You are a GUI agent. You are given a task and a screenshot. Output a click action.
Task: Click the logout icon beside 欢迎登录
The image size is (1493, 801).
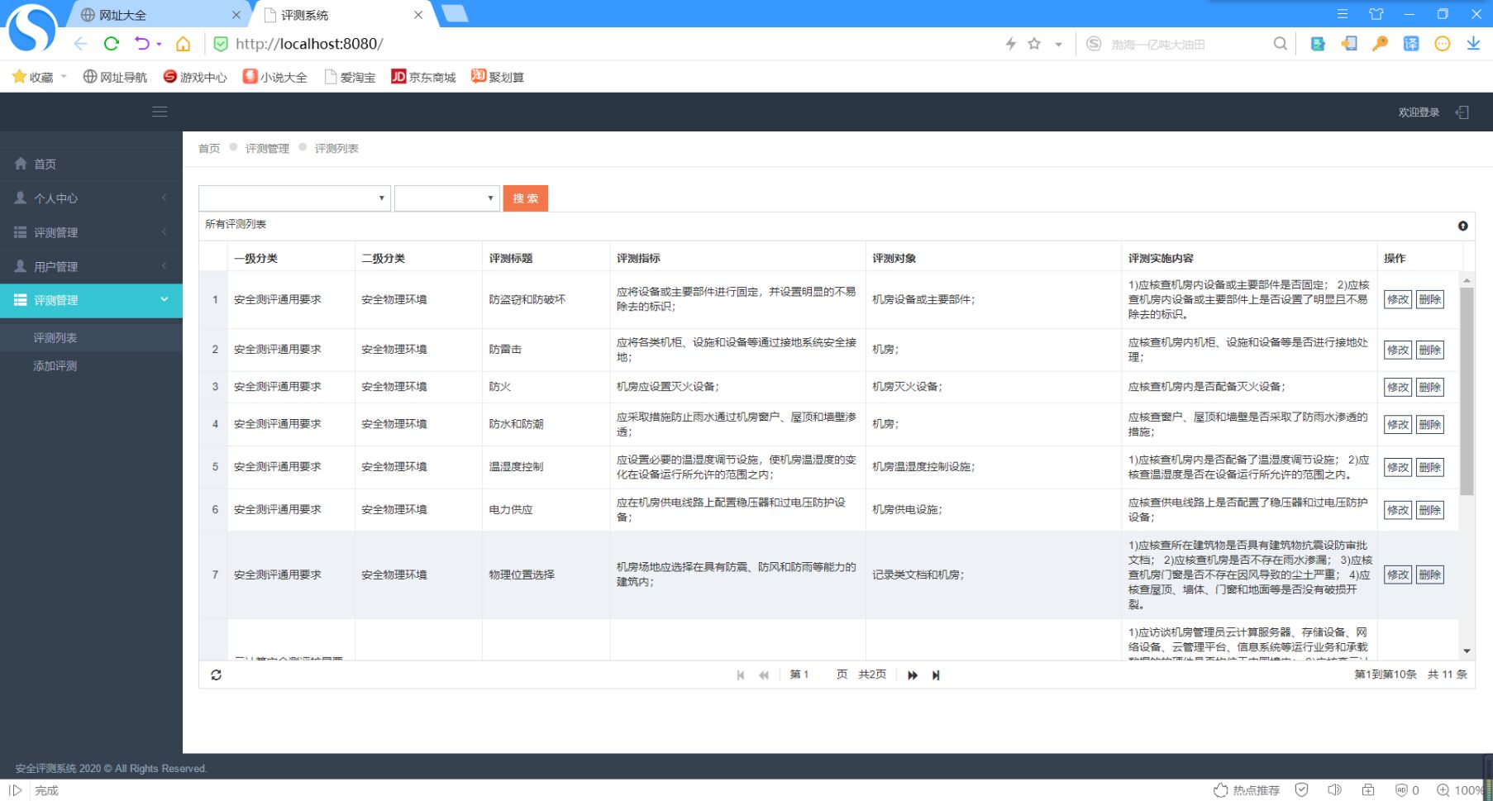click(1462, 112)
